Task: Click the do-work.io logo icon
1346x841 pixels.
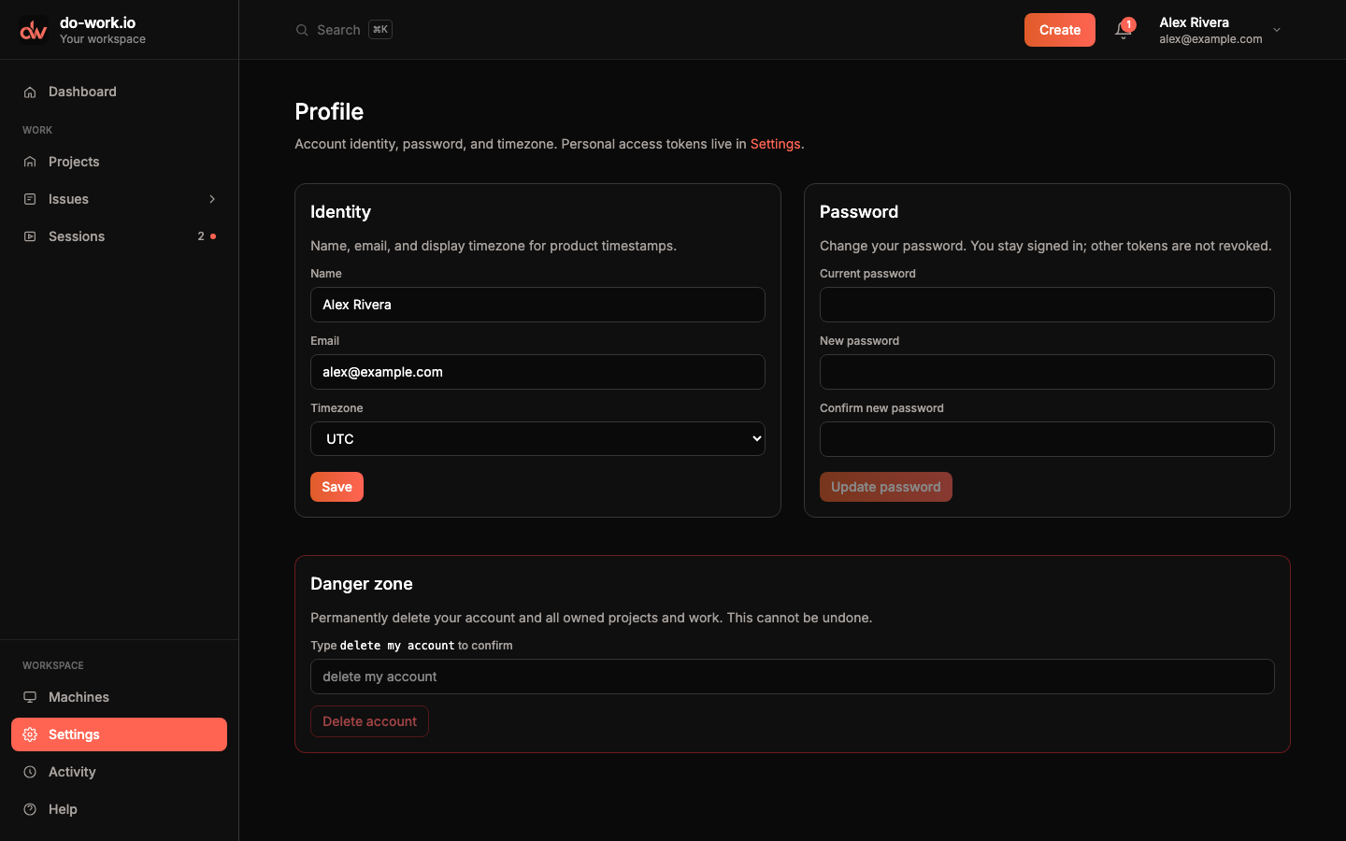Action: pyautogui.click(x=34, y=30)
